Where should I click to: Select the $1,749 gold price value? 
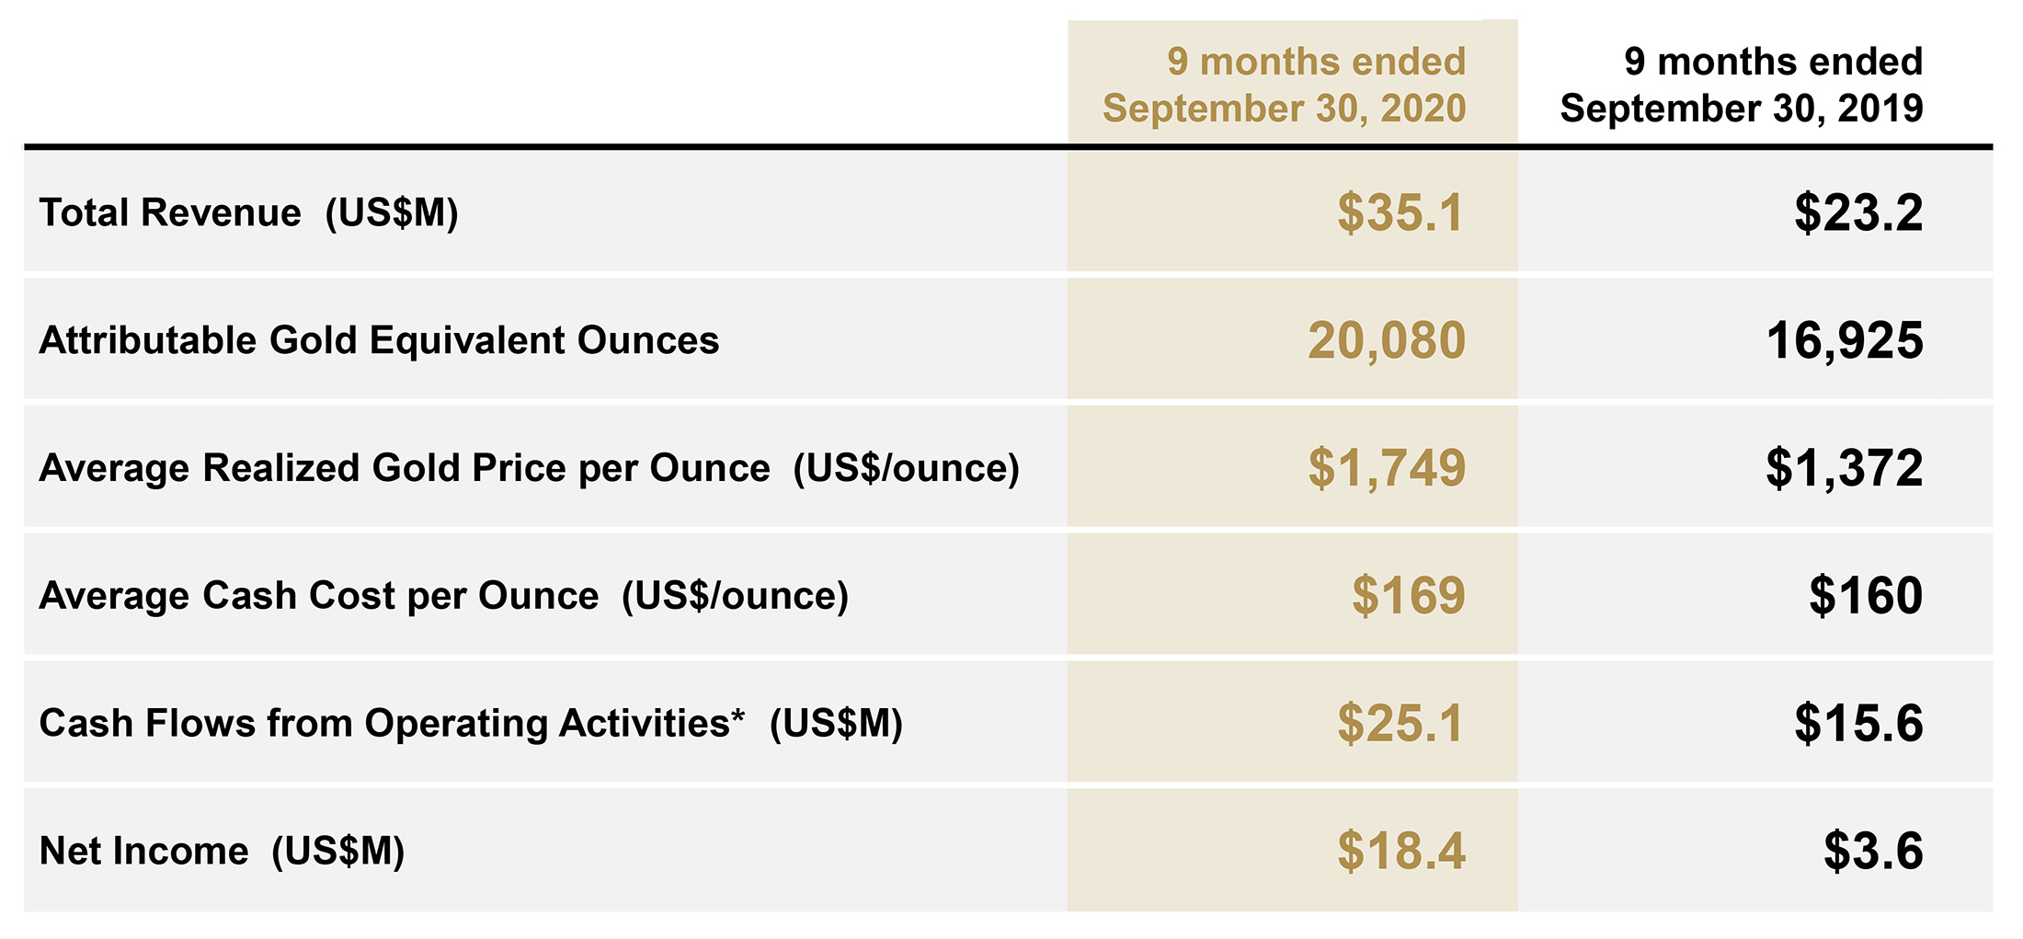pyautogui.click(x=1387, y=468)
